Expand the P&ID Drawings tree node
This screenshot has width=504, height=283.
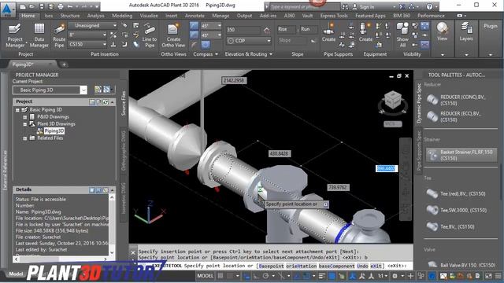(x=25, y=117)
